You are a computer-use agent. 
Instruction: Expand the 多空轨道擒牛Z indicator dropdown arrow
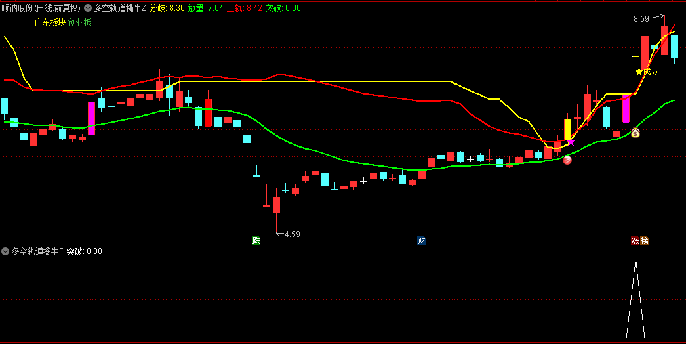87,8
